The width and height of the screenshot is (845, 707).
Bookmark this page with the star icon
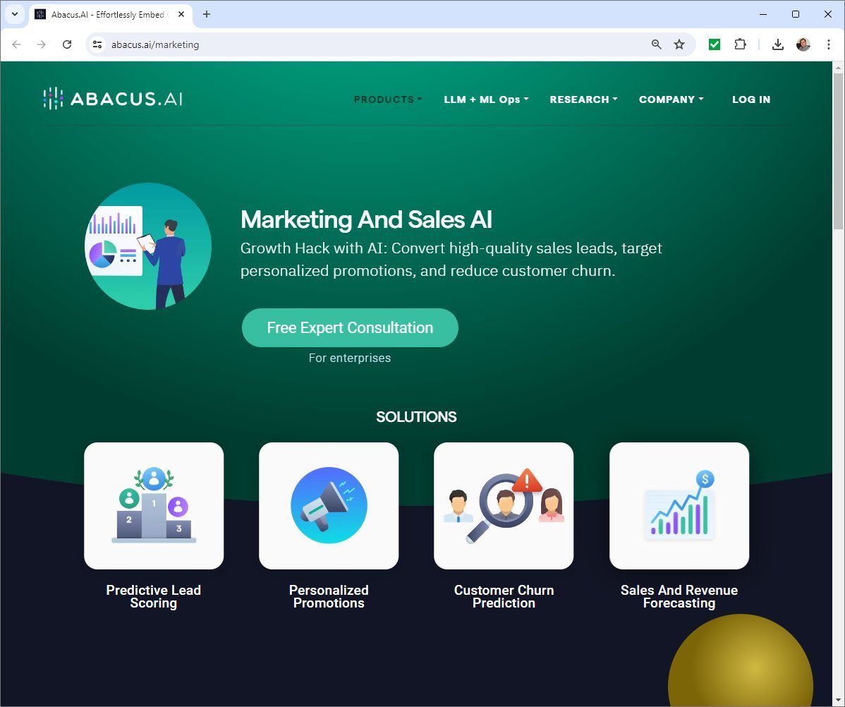[679, 44]
